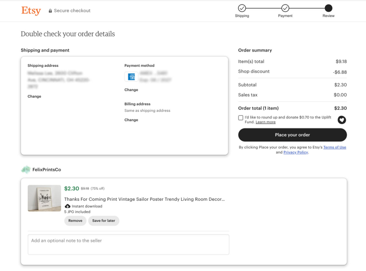
Task: Open the Privacy Policy link
Action: click(296, 152)
